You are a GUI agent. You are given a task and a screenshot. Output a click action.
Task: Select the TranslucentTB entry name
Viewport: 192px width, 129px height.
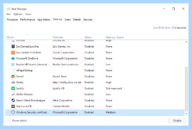[x=24, y=106]
